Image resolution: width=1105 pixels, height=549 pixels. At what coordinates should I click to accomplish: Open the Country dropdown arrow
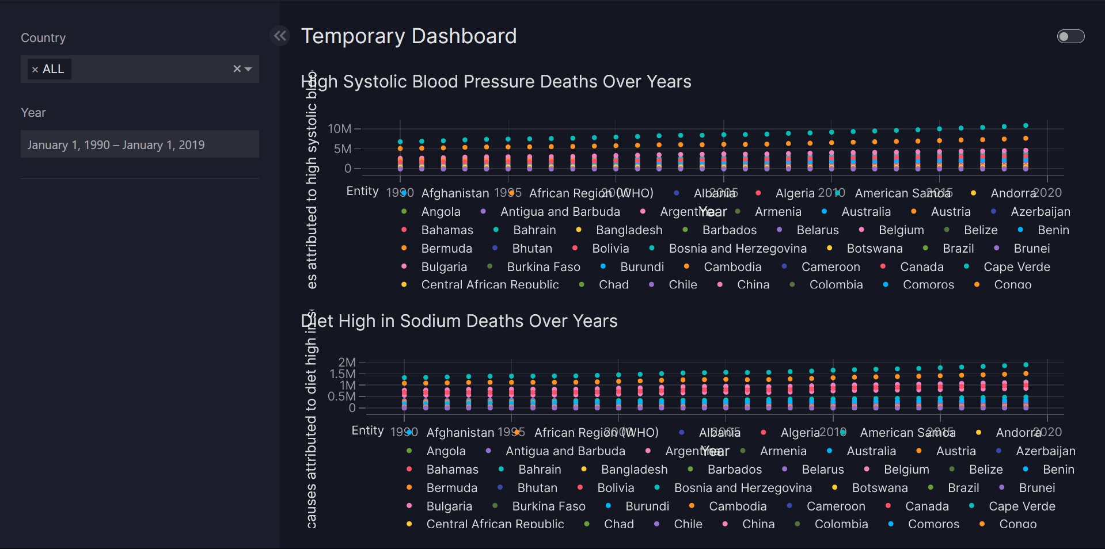point(249,69)
